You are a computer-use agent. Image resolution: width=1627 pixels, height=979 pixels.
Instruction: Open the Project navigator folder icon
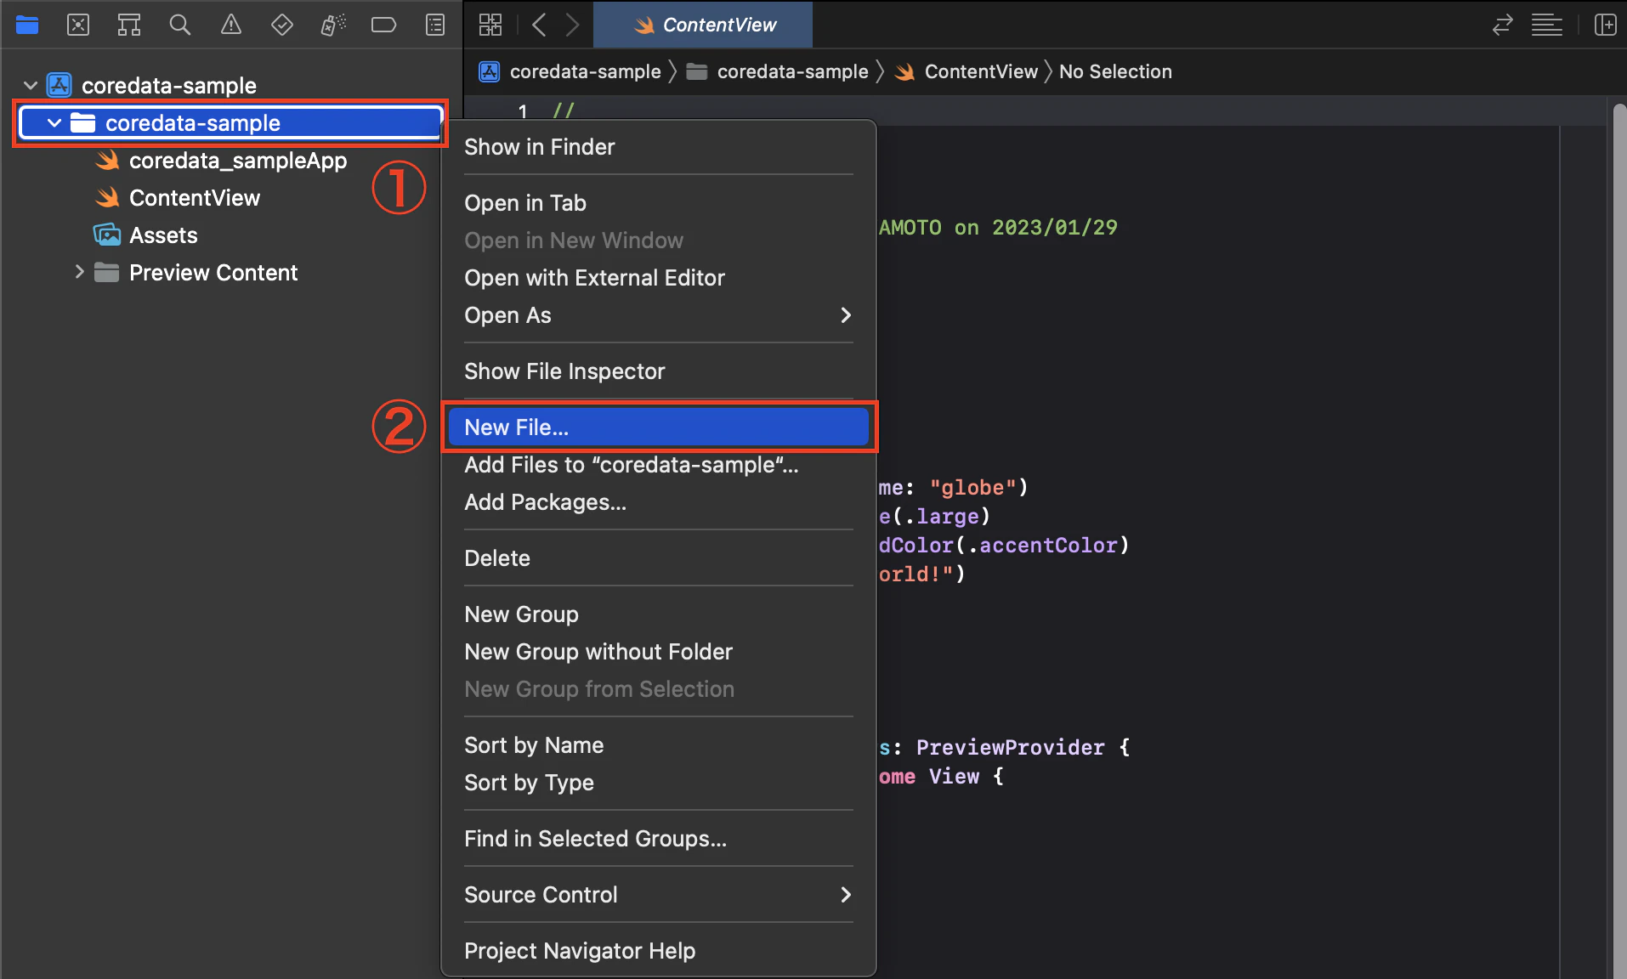point(27,25)
